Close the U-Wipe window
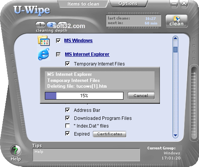Image resolution: width=199 pixels, height=167 pixels. point(184,3)
